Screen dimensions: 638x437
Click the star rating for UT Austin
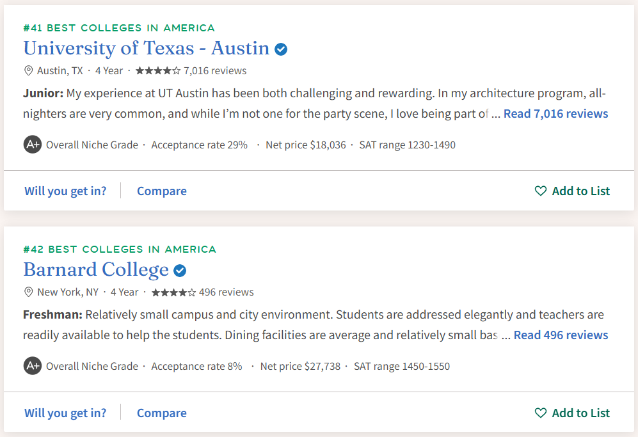(158, 70)
